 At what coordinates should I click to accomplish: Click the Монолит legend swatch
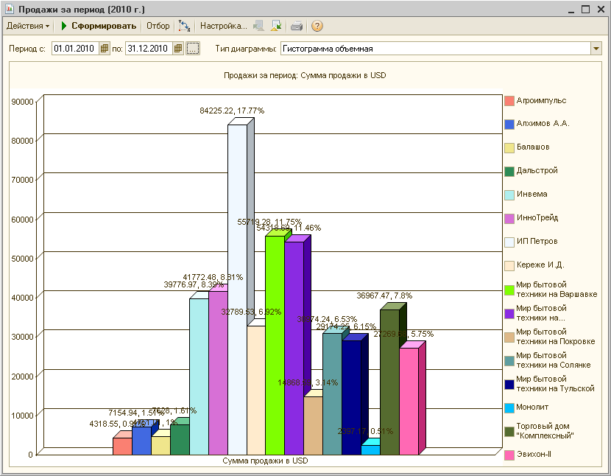pos(509,408)
